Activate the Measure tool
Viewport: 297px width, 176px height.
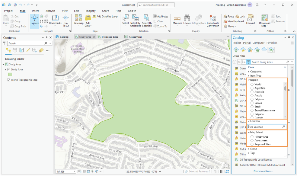(177, 21)
